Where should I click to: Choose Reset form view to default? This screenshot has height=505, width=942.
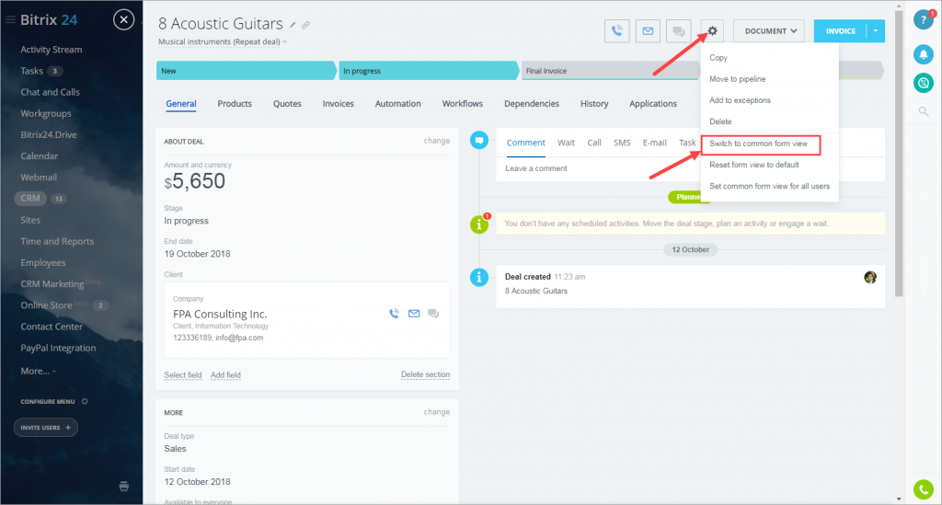click(x=754, y=166)
